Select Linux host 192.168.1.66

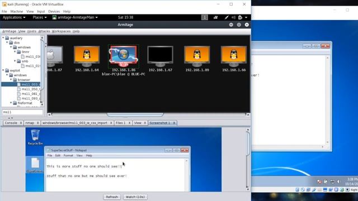234,56
